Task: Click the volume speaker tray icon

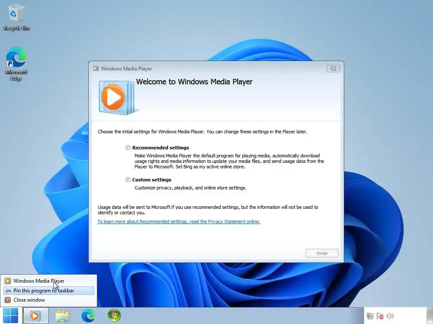Action: pos(390,316)
